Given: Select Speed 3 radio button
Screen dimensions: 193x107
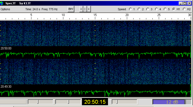Looking at the screenshot, I should [x=148, y=9].
